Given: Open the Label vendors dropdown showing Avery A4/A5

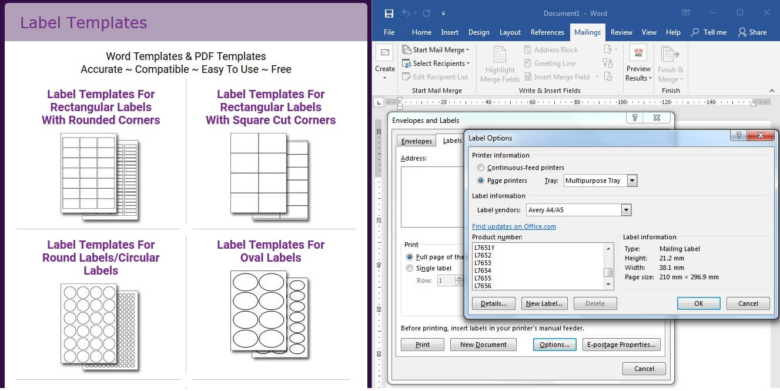Looking at the screenshot, I should (x=626, y=210).
